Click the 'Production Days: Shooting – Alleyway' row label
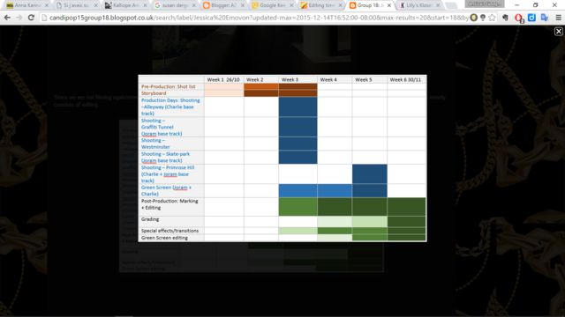 tap(170, 107)
